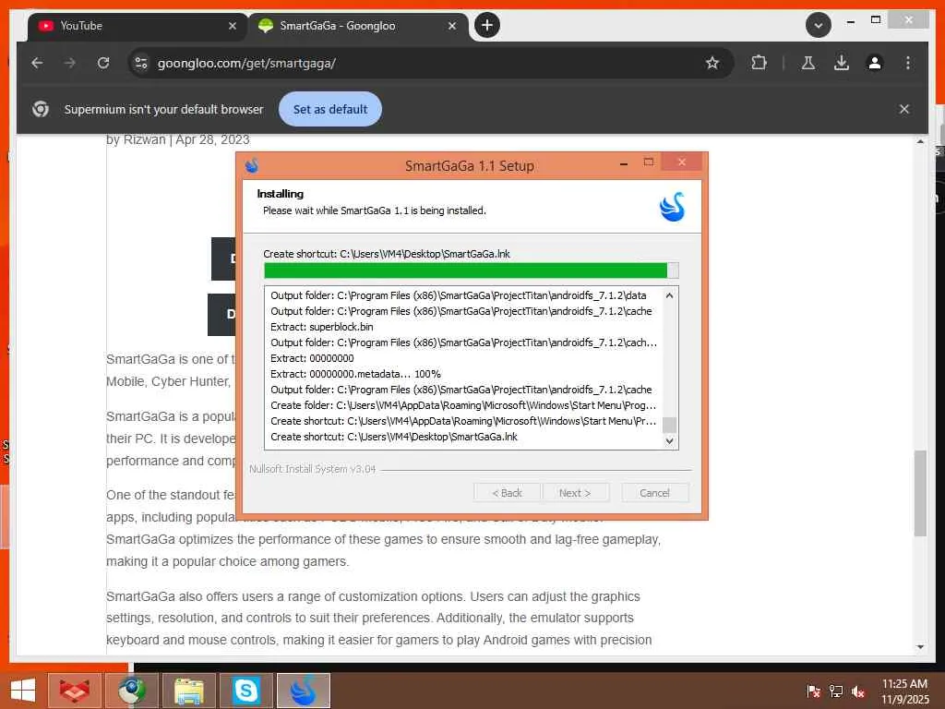
Task: Maximize the Supermium browser window
Action: pyautogui.click(x=876, y=20)
